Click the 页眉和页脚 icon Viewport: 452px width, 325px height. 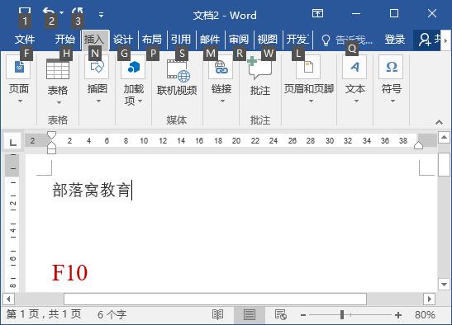[308, 67]
